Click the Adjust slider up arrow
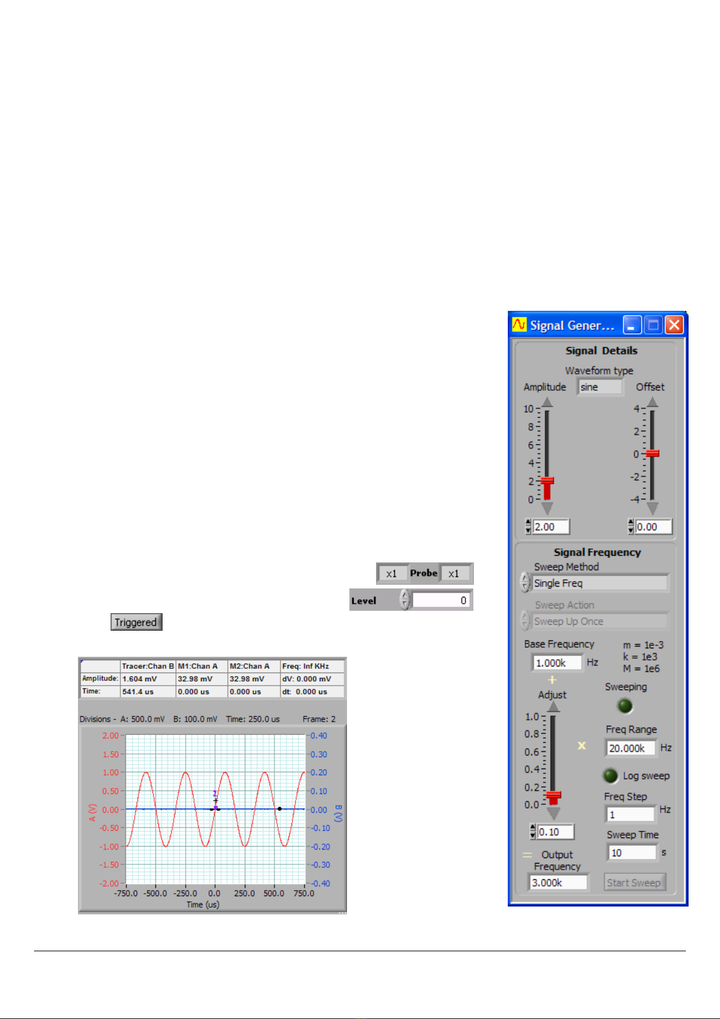Viewport: 720px width, 1019px height. (x=553, y=706)
